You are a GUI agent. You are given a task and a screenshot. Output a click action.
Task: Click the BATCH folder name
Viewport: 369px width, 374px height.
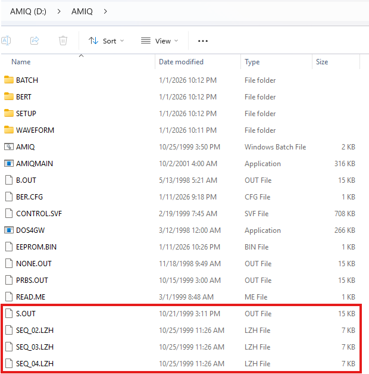coord(27,80)
